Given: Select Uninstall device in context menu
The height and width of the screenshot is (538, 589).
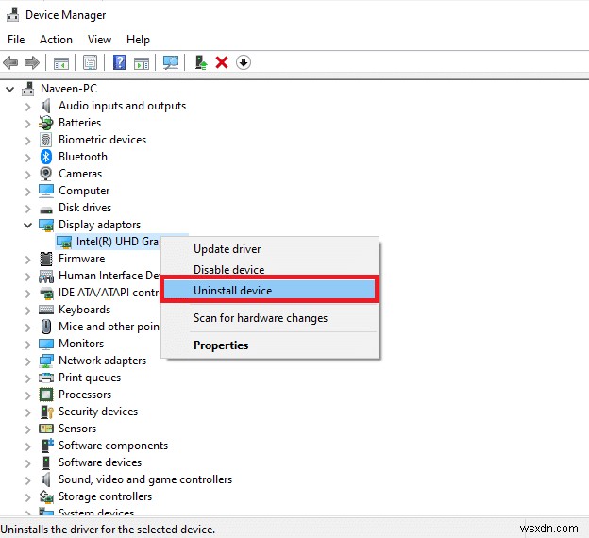Looking at the screenshot, I should 269,291.
